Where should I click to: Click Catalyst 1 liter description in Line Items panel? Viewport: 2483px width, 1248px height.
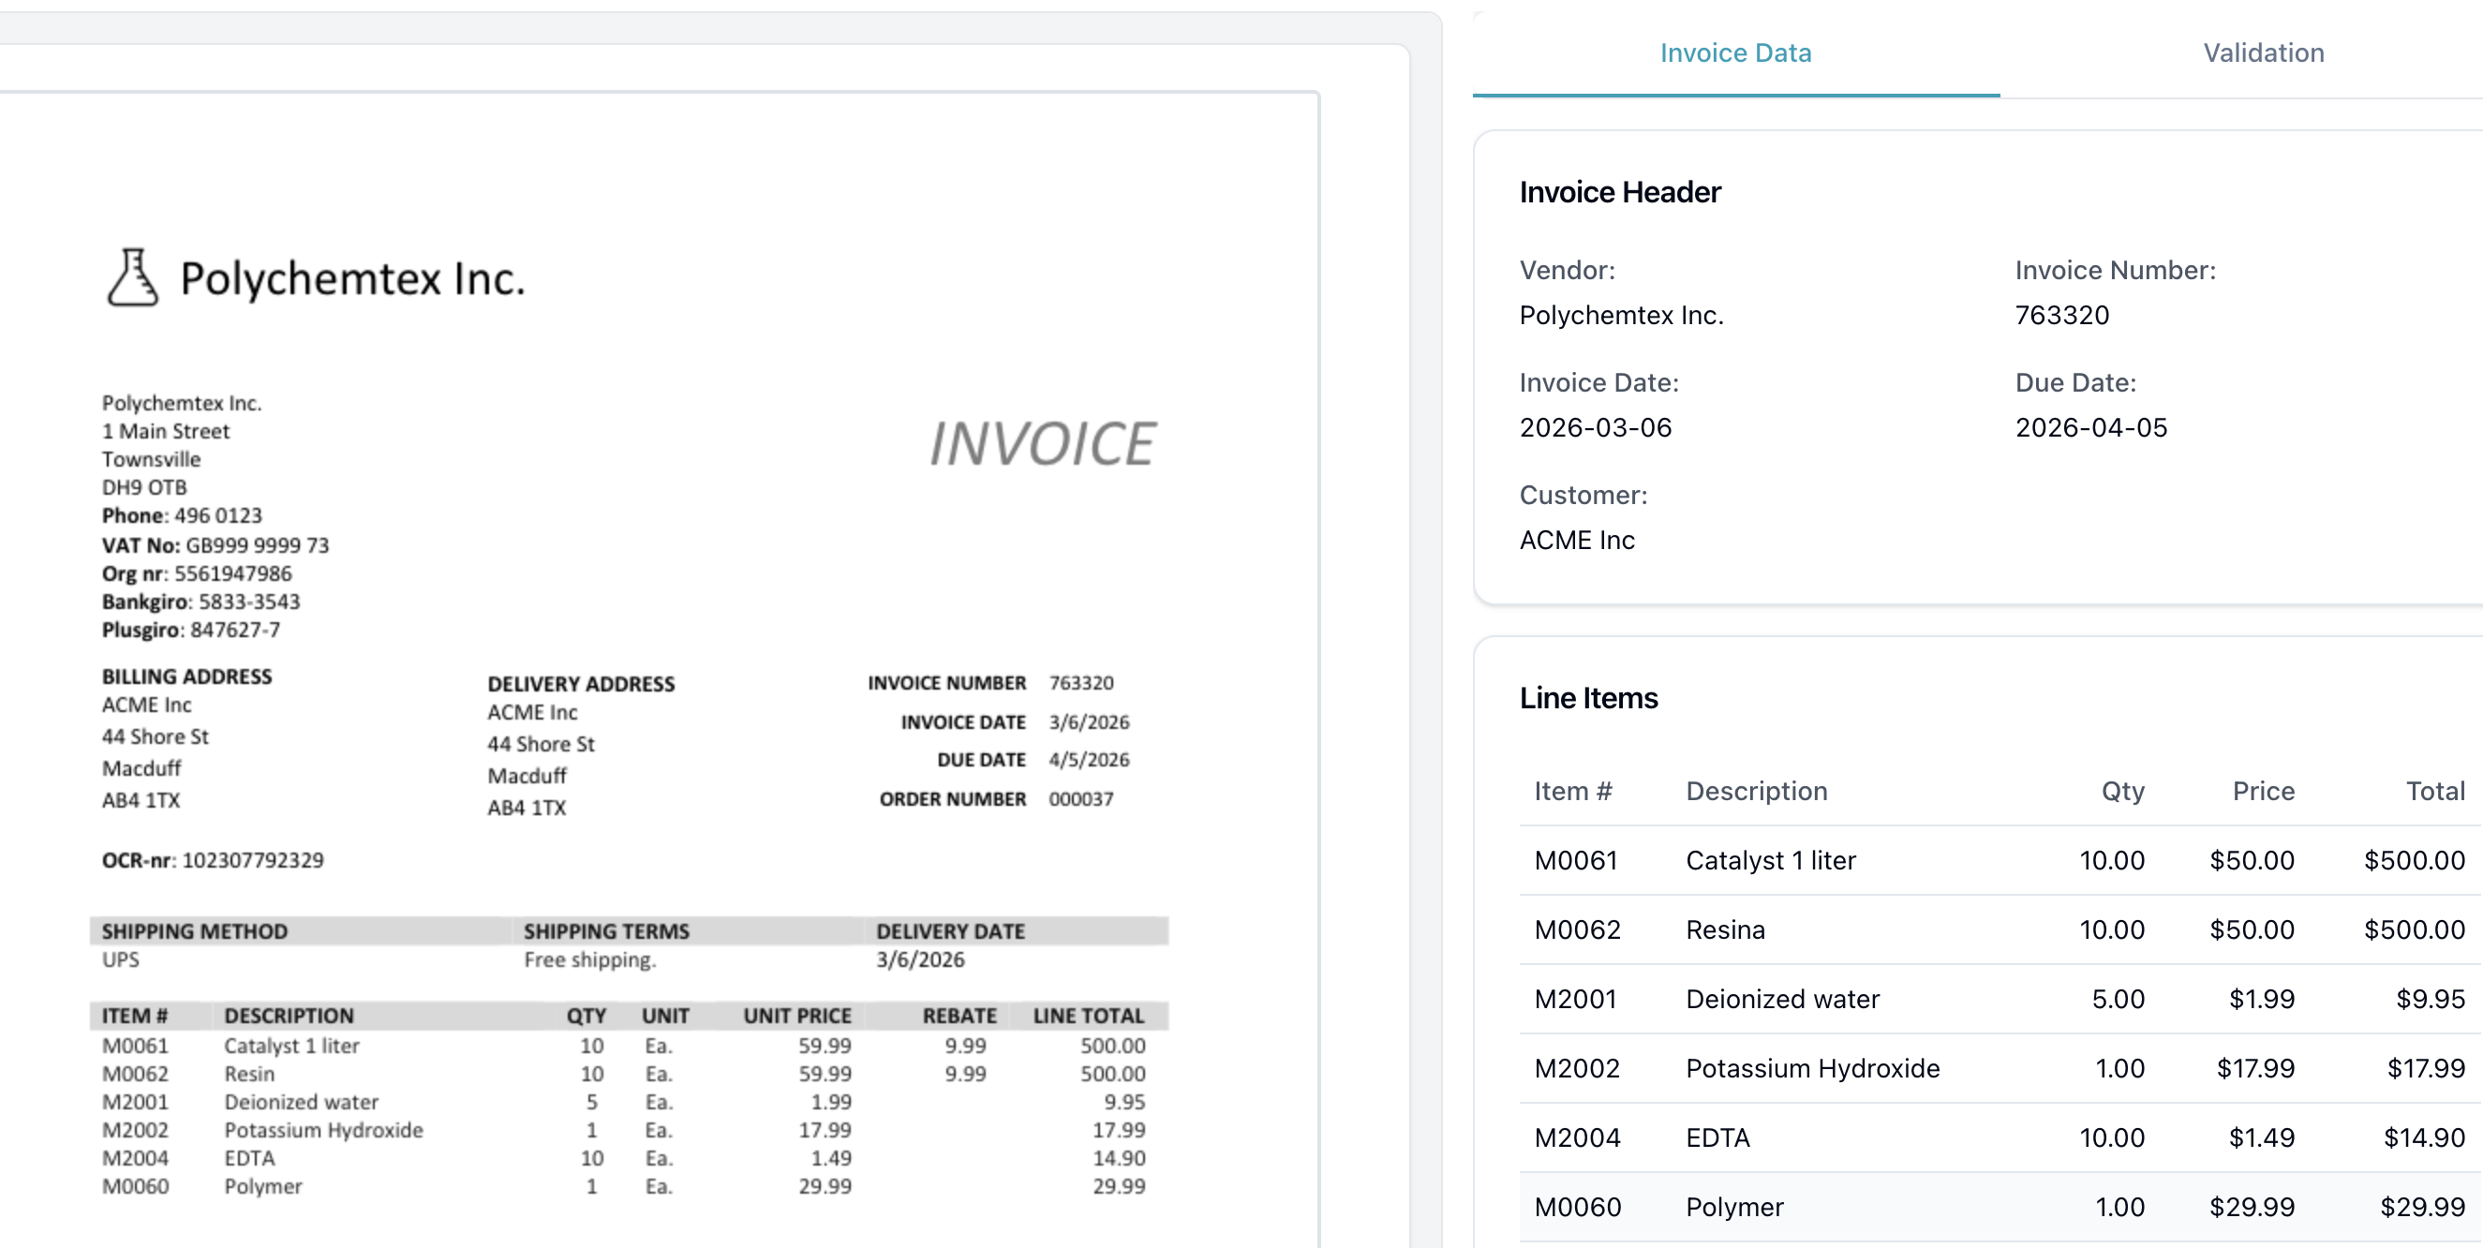(1771, 861)
